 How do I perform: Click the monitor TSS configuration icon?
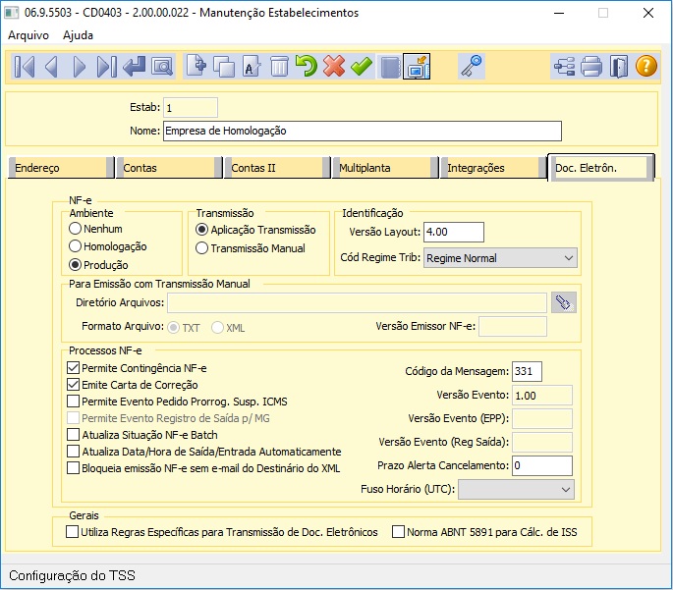coord(417,67)
